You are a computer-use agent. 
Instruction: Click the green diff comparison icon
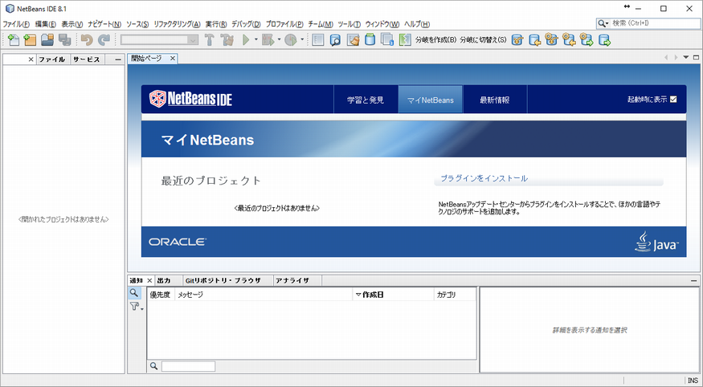point(405,40)
